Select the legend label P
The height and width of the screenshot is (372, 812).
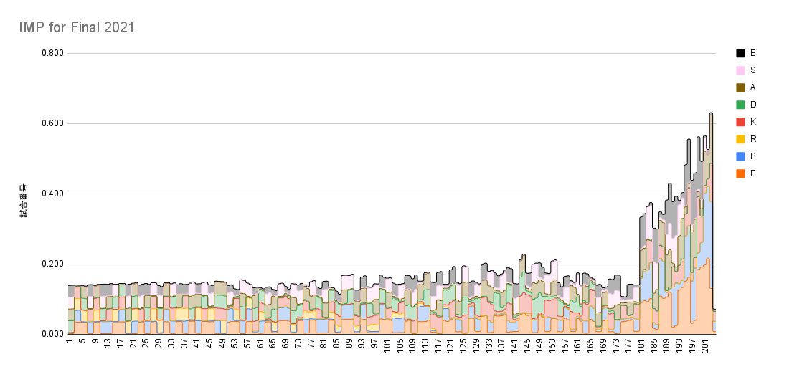click(x=752, y=156)
